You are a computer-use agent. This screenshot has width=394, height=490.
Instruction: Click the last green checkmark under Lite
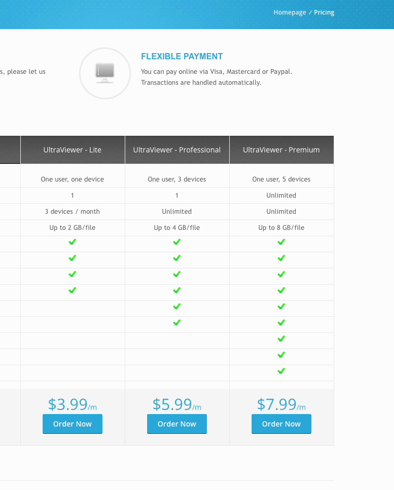point(72,290)
